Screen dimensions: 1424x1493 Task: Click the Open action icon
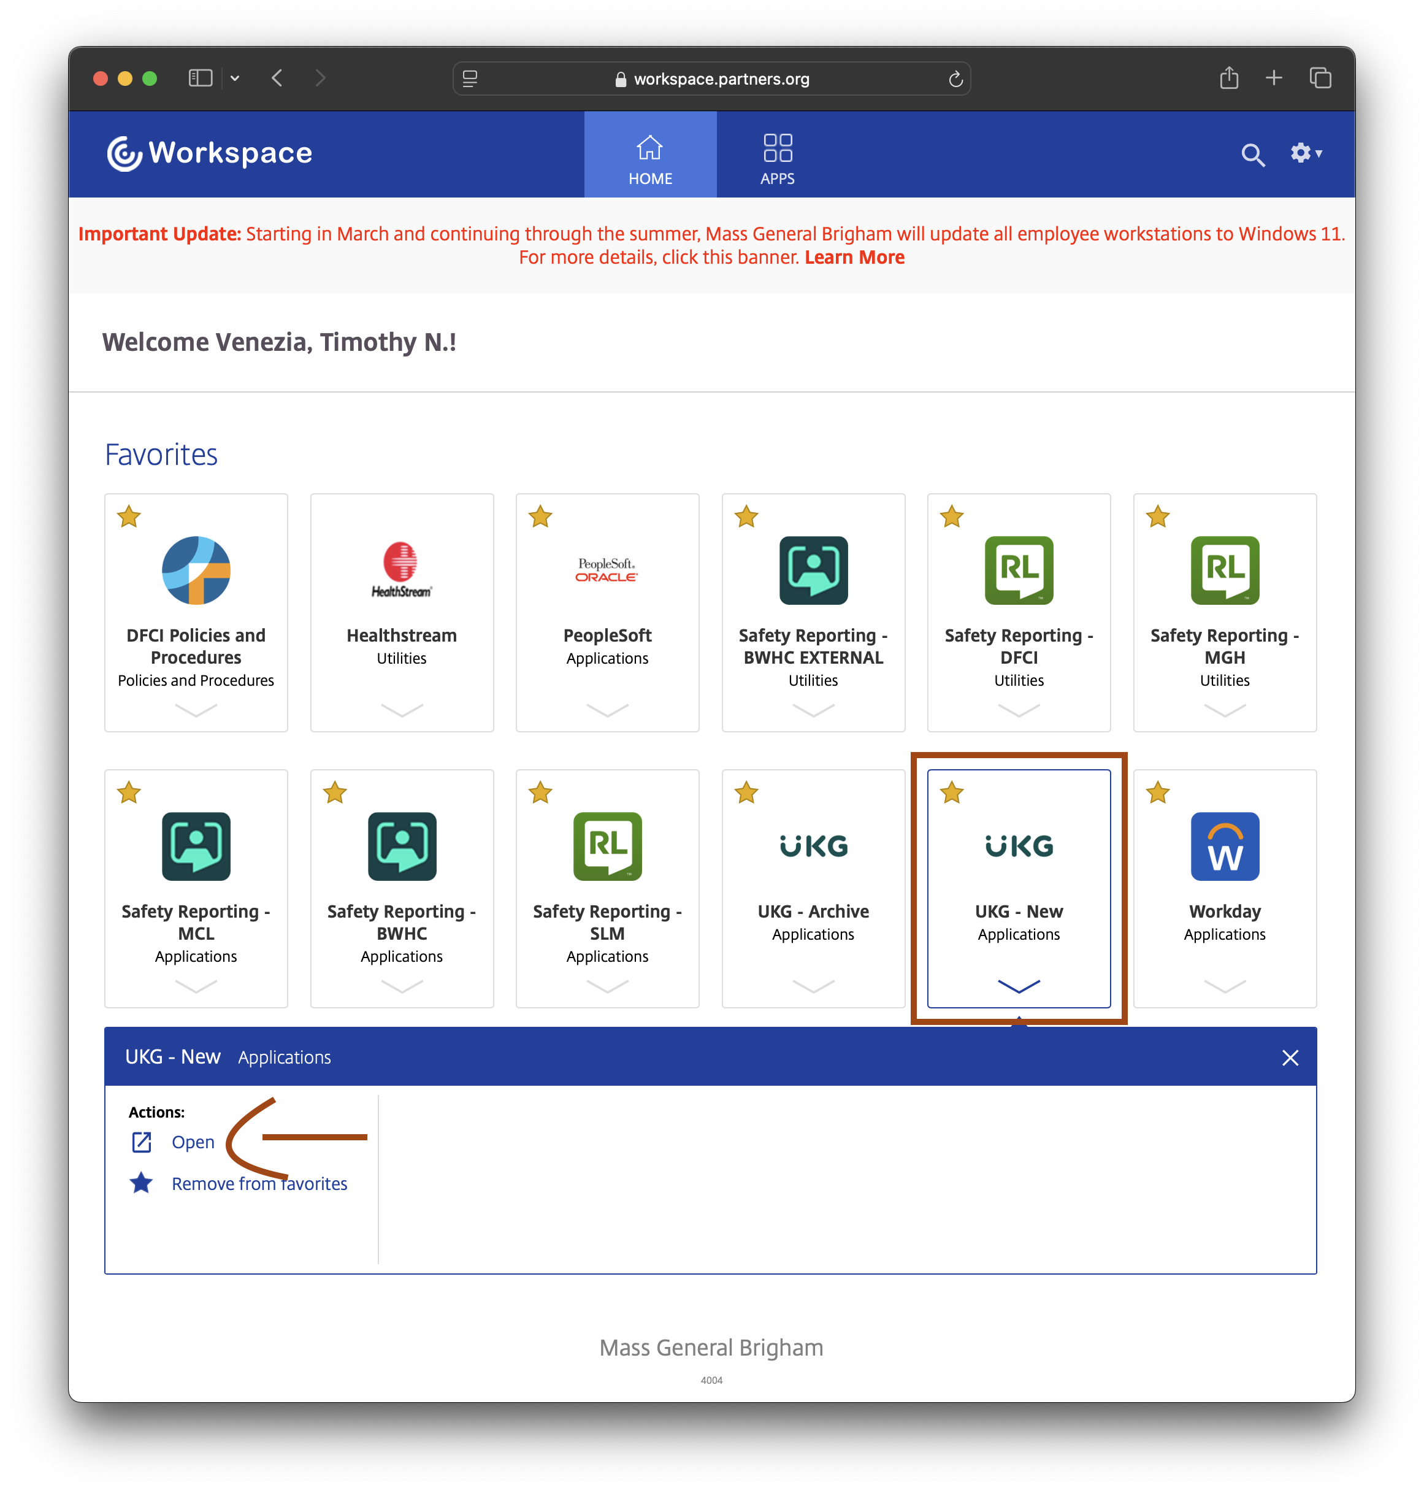point(142,1142)
